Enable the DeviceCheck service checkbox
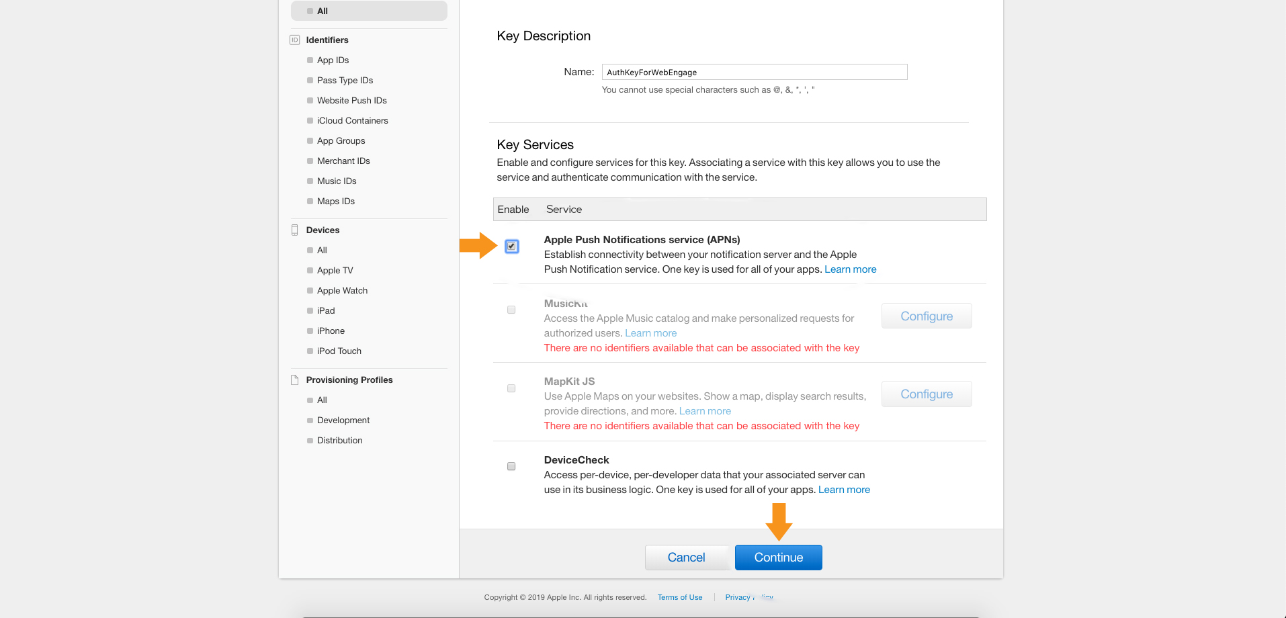The height and width of the screenshot is (618, 1286). coord(511,467)
